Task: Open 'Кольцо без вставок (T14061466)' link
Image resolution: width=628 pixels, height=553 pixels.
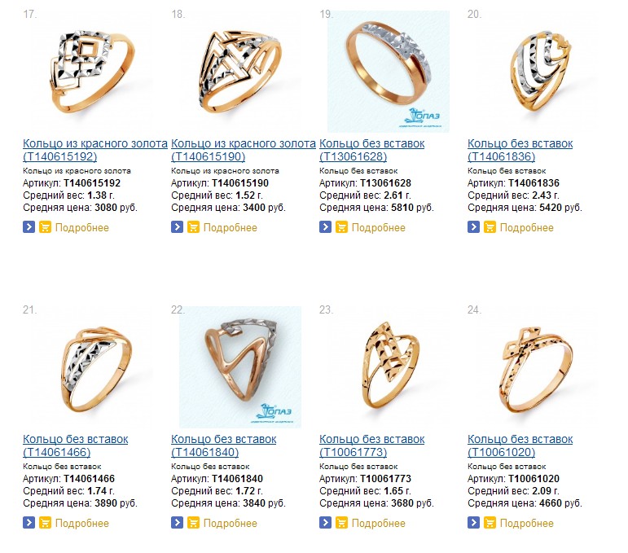Action: click(76, 445)
